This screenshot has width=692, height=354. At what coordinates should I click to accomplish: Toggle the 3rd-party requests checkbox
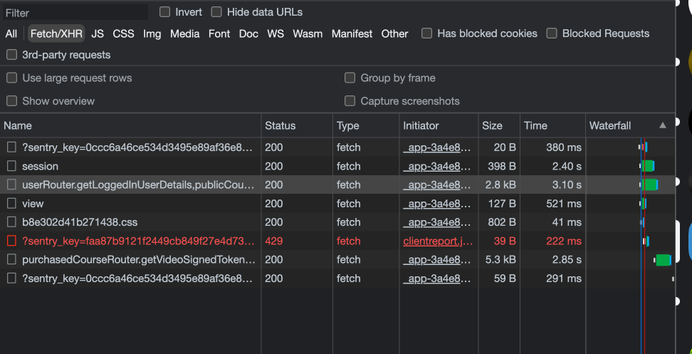[x=11, y=55]
